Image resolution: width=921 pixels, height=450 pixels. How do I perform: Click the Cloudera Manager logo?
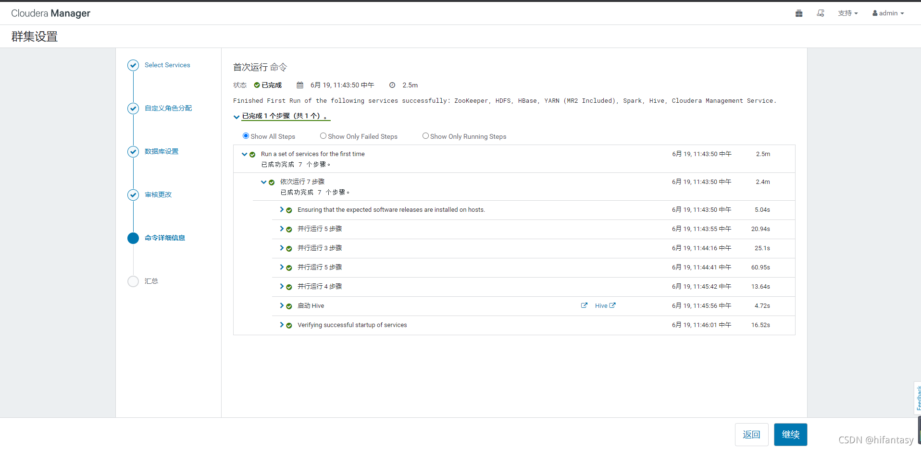50,13
